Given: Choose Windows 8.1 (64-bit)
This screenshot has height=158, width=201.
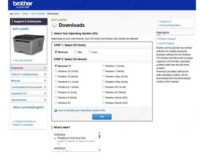Looking at the screenshot, I should (x=56, y=87).
